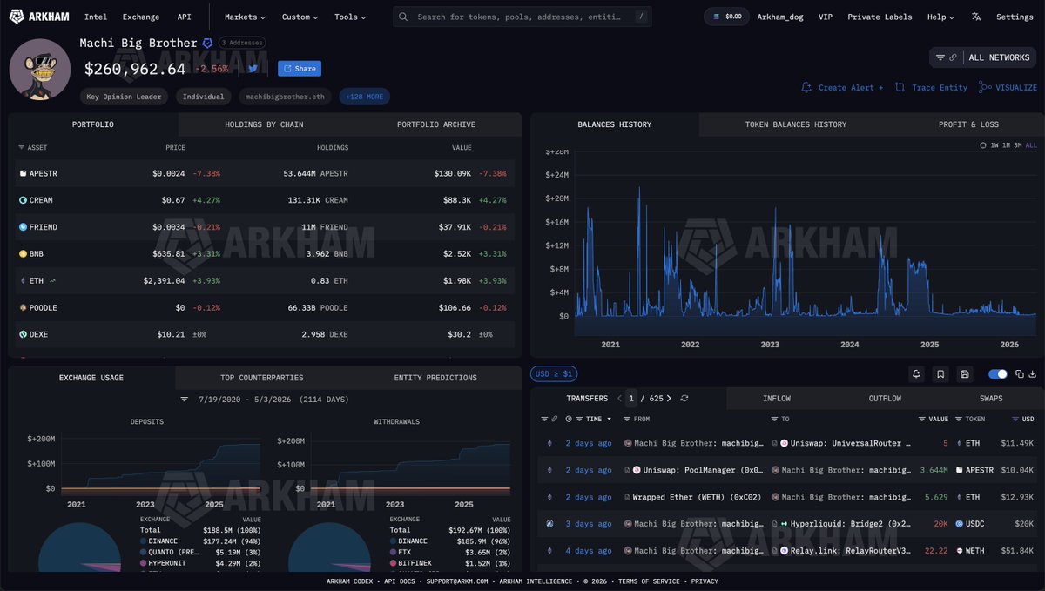
Task: Click the APESTR token icon in portfolio
Action: point(24,173)
